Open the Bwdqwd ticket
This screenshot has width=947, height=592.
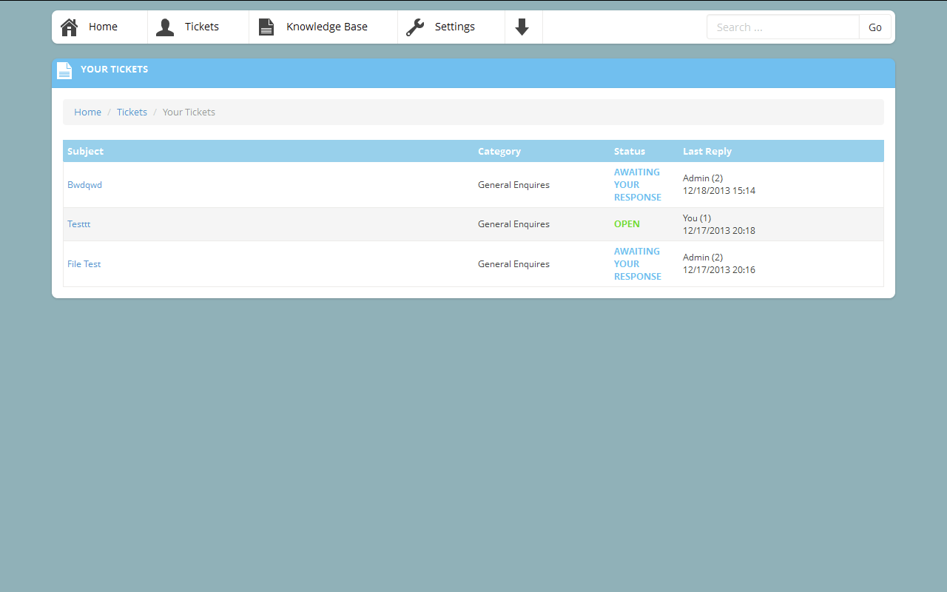[84, 184]
